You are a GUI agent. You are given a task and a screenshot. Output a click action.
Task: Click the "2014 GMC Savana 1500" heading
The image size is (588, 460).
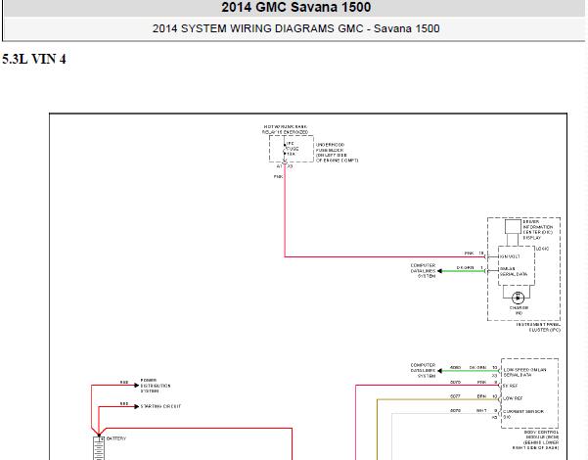[295, 7]
